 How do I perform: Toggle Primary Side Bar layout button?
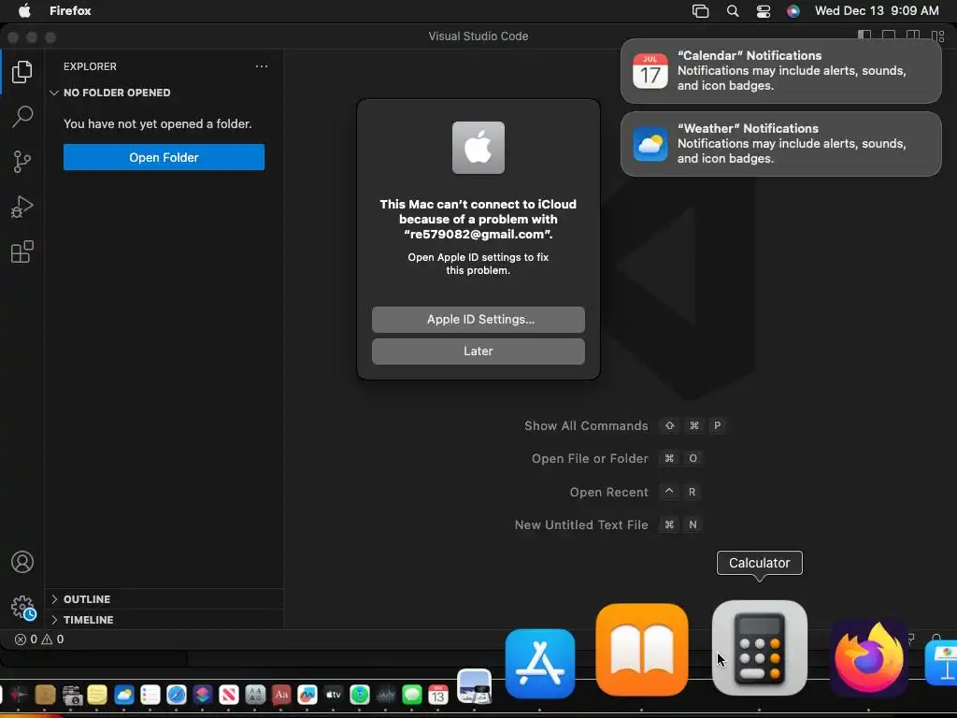864,36
